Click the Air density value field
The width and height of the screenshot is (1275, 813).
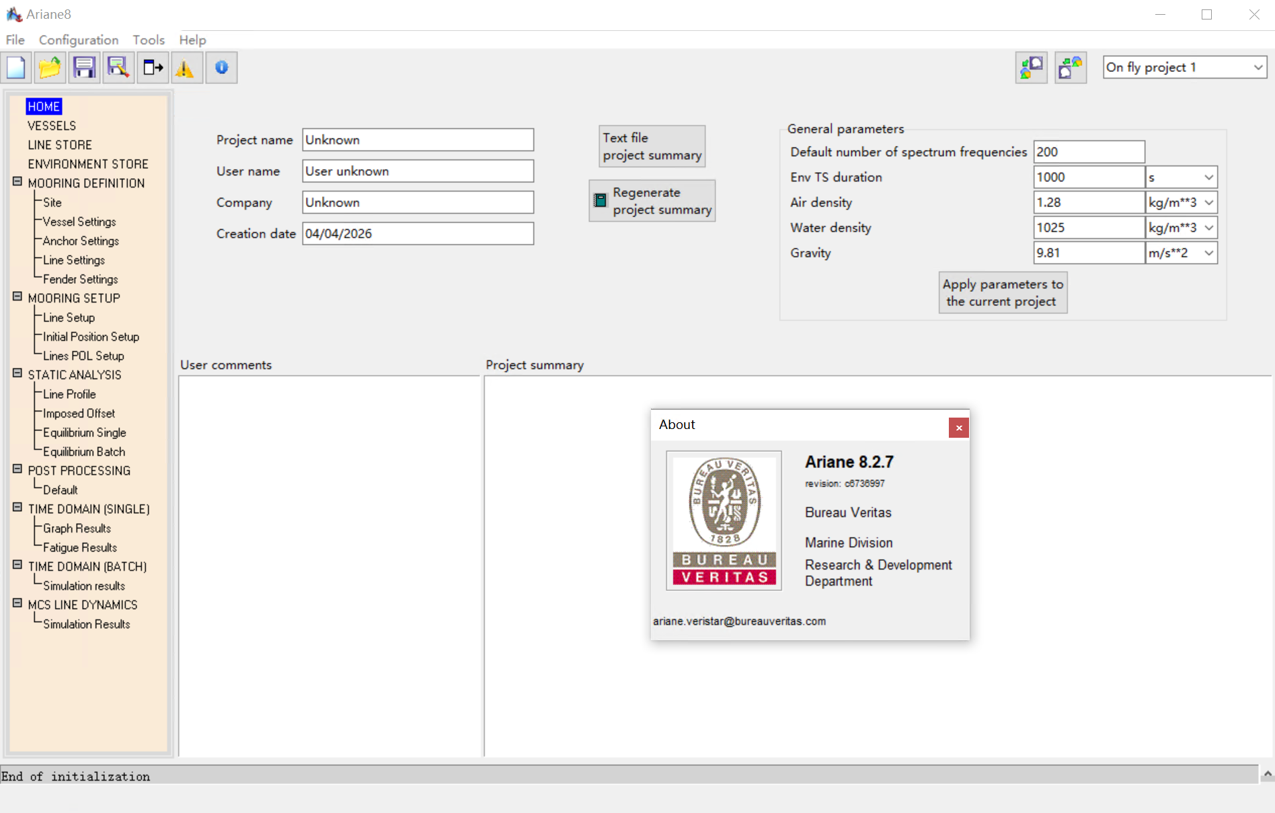1089,202
